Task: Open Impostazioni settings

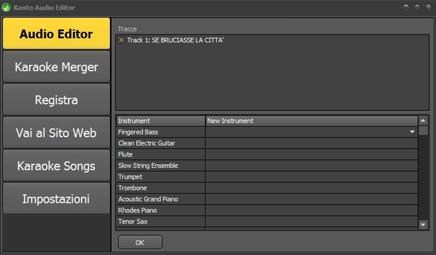Action: 56,199
